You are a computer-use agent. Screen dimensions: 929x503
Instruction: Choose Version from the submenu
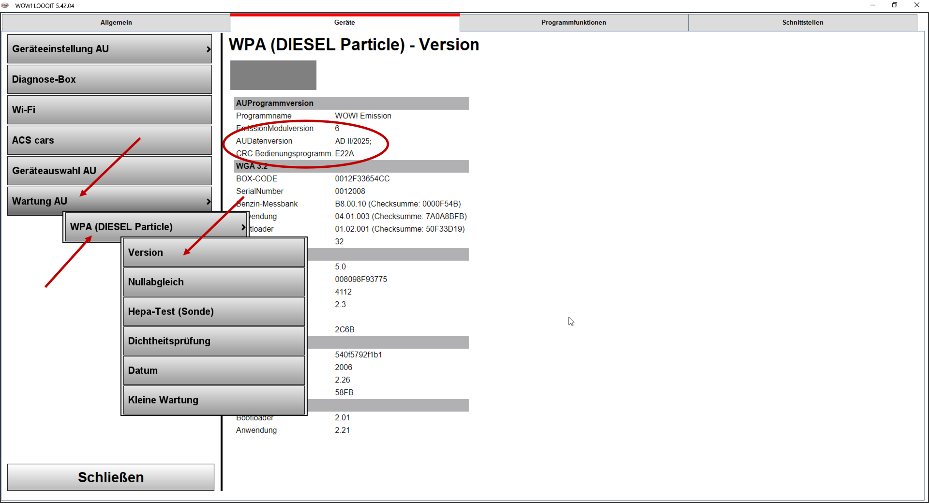point(214,252)
